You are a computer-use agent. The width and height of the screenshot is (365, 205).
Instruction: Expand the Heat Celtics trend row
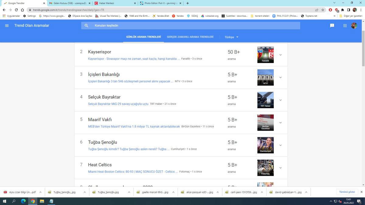(x=280, y=168)
